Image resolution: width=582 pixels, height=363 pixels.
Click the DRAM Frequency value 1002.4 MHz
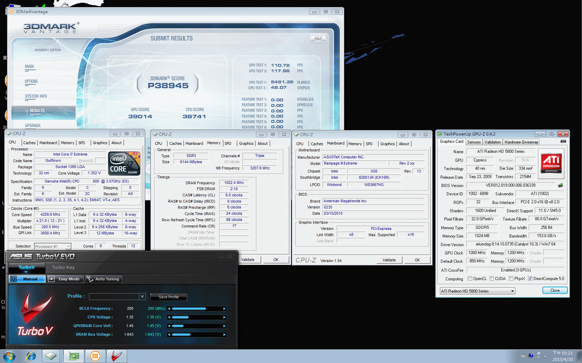[234, 183]
